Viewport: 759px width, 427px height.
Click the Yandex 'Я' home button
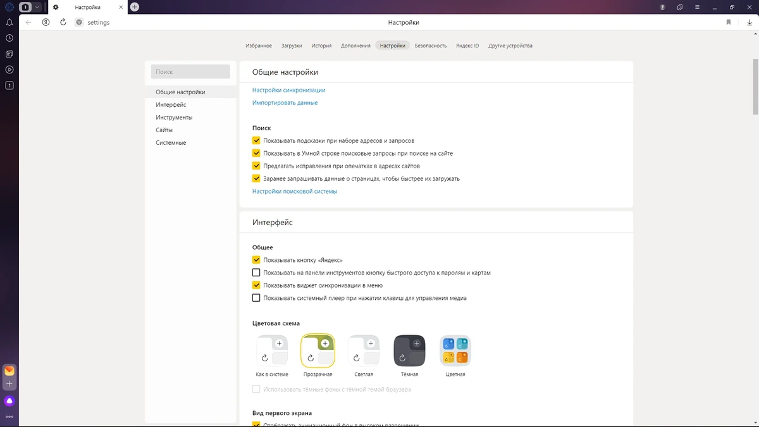tap(46, 22)
